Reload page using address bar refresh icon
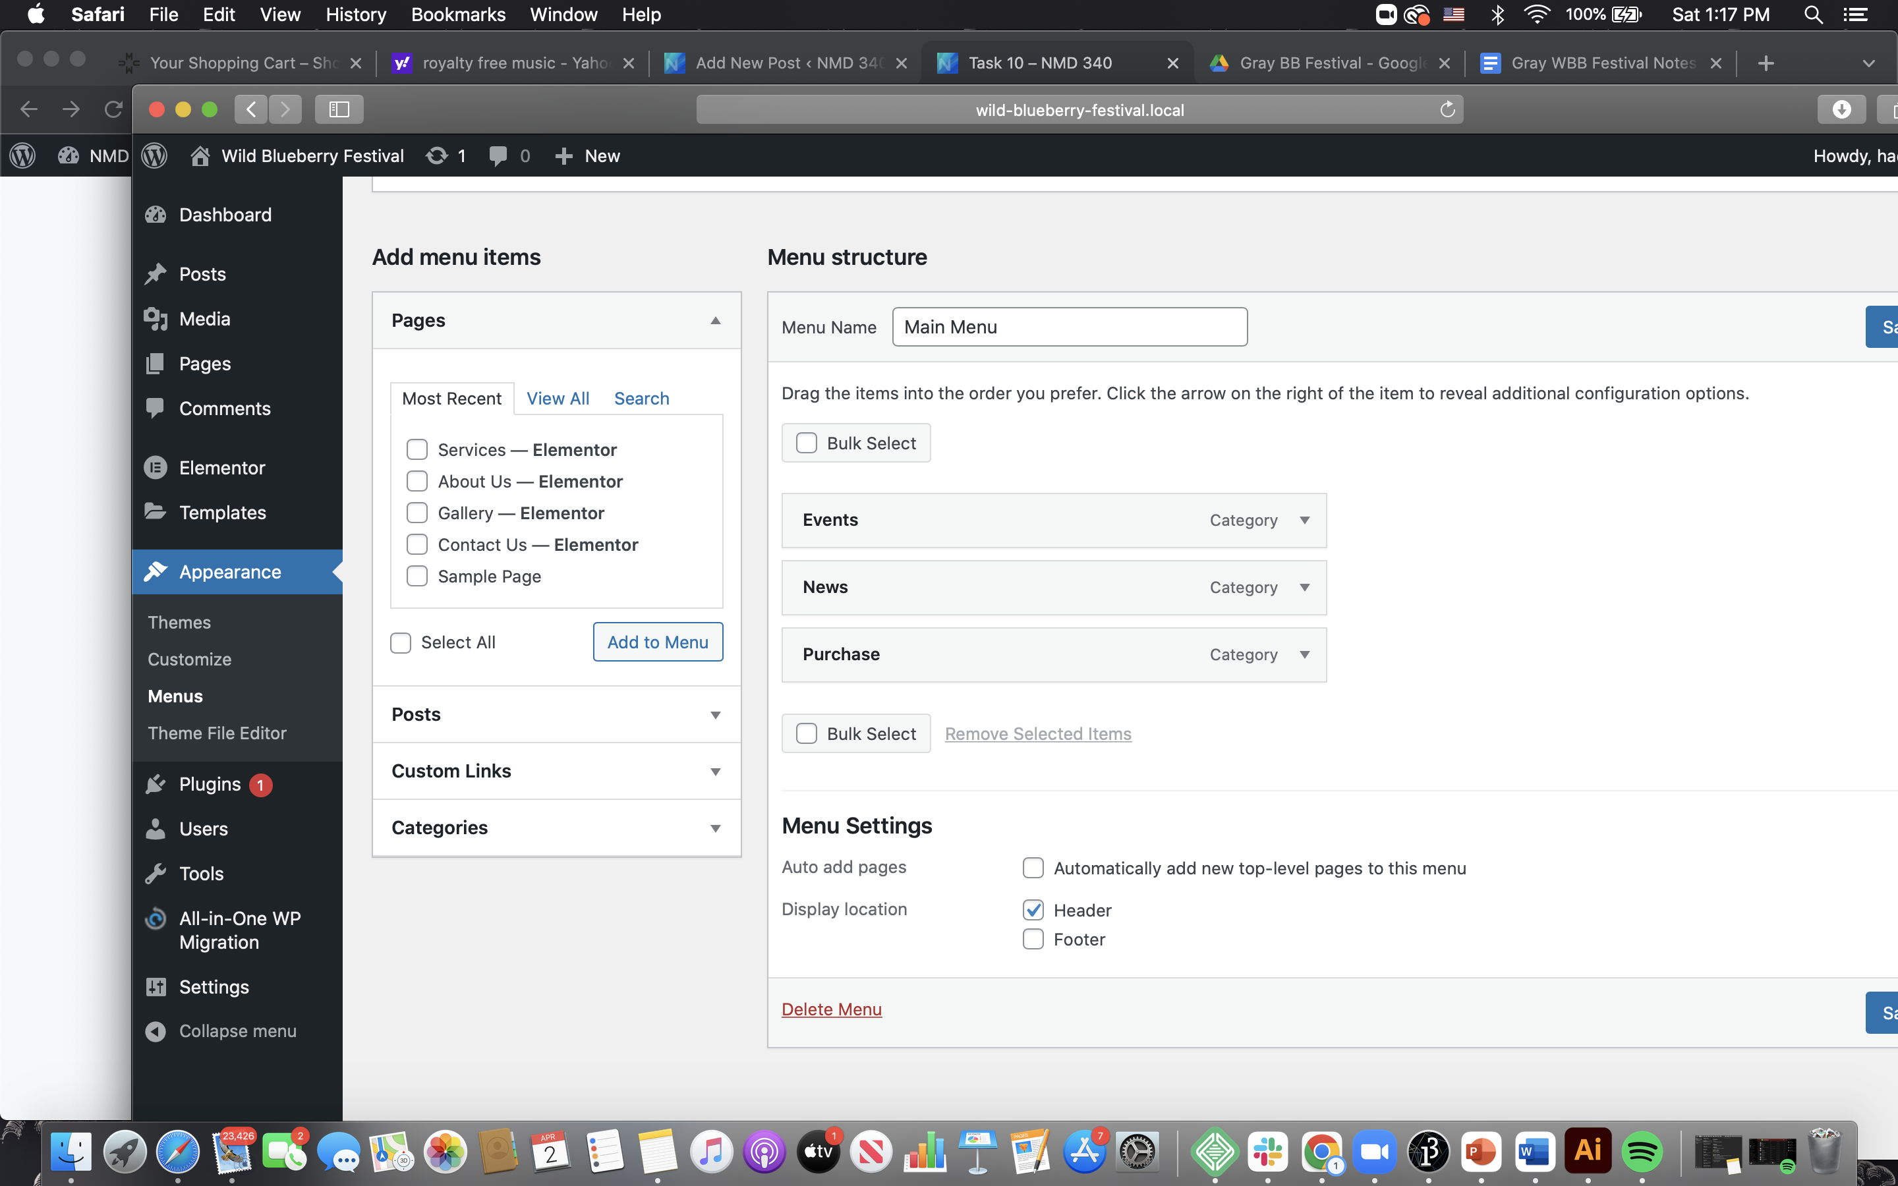Viewport: 1898px width, 1186px height. (1447, 110)
